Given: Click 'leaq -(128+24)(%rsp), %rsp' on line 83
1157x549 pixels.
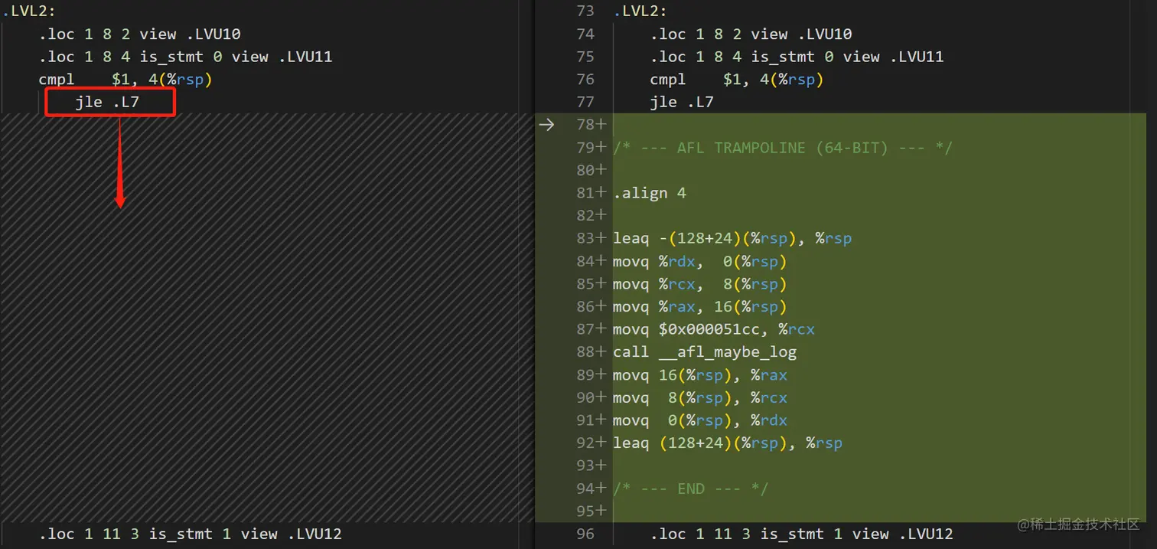Looking at the screenshot, I should (732, 238).
